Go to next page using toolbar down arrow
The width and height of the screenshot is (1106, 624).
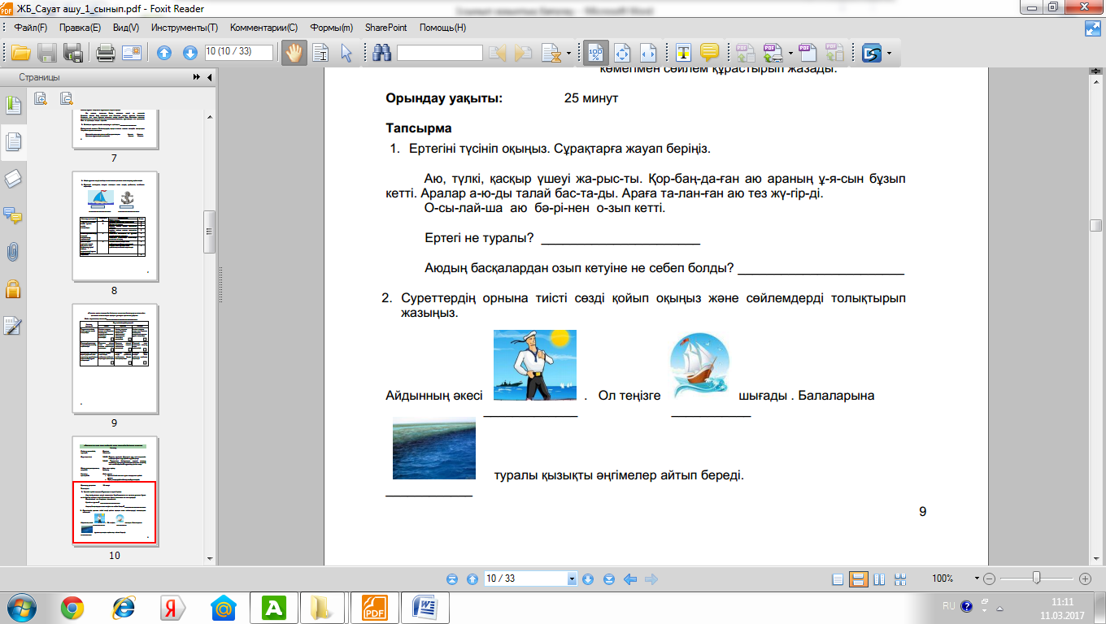[x=190, y=54]
